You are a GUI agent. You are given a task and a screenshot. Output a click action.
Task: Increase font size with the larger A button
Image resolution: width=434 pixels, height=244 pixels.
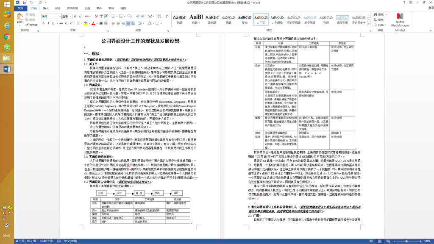(x=75, y=17)
